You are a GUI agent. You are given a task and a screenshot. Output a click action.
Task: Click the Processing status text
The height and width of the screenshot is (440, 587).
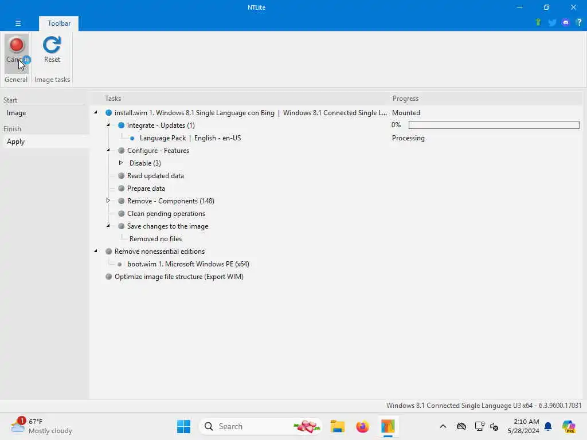[408, 138]
